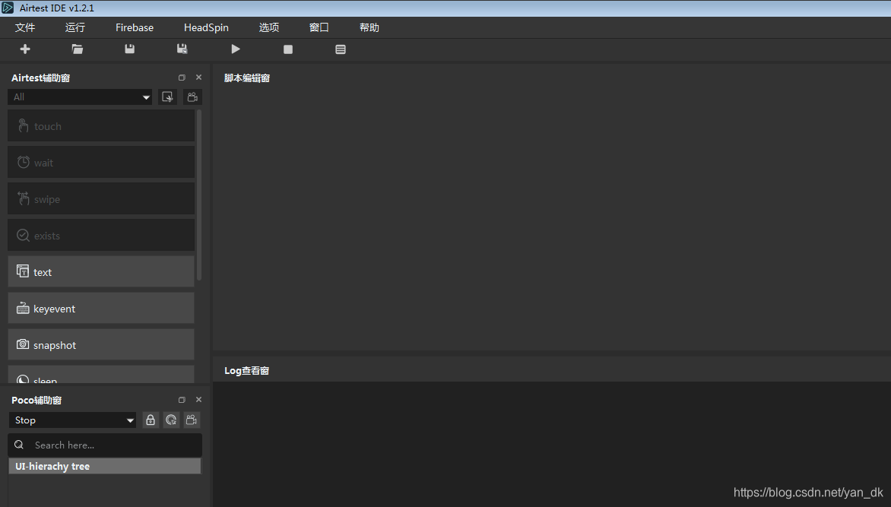Close the Poco辅助窗 panel
The image size is (891, 507).
point(198,400)
